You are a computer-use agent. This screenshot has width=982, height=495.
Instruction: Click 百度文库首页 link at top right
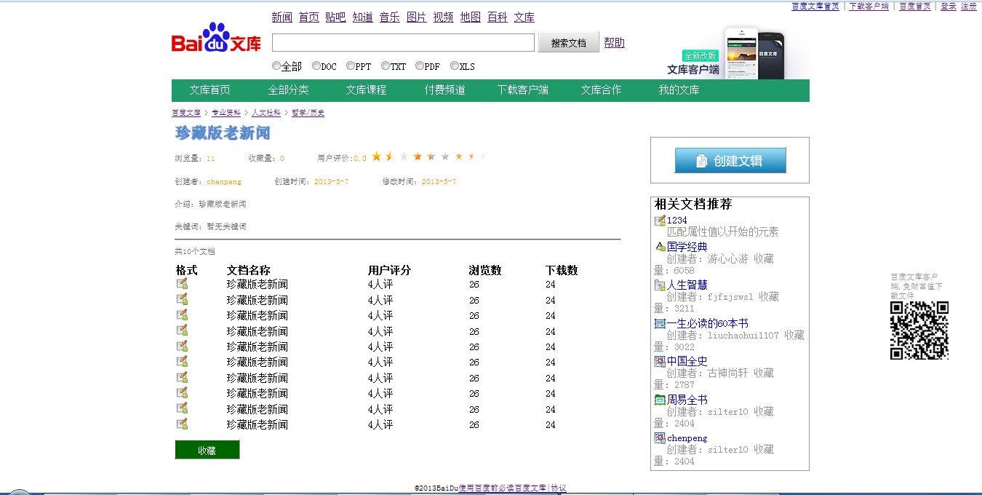[815, 6]
